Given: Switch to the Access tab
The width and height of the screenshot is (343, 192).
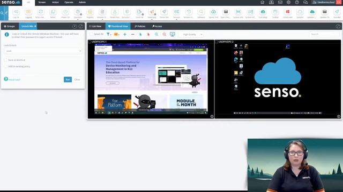Looking at the screenshot, I should [157, 26].
